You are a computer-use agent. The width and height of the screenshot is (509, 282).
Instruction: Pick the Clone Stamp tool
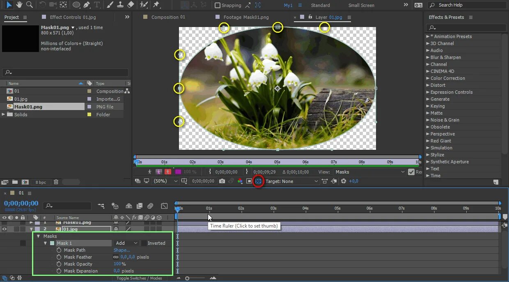click(120, 5)
